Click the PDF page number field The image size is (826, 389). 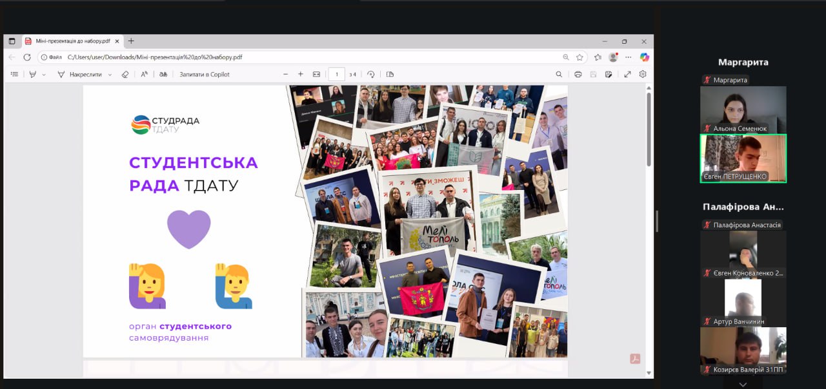pyautogui.click(x=336, y=75)
